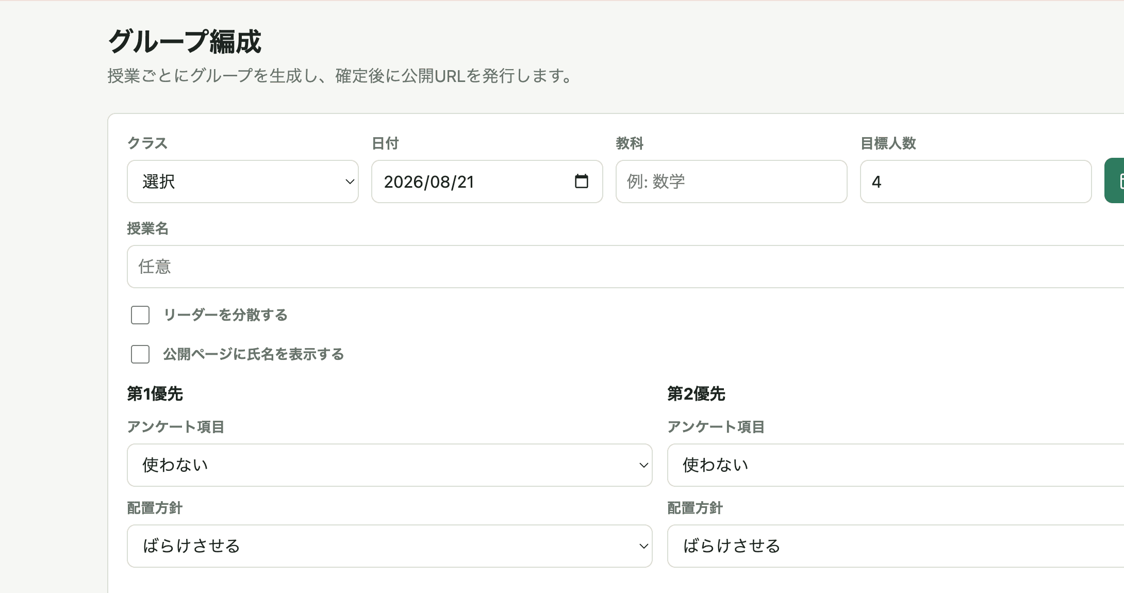Click the リーダーを分散する label text

(x=225, y=315)
